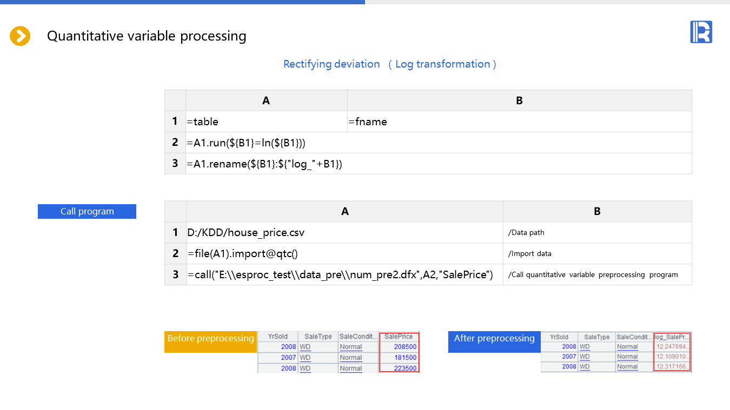Select the '=fname' cell
Viewport: 730px width, 410px height.
tap(520, 122)
